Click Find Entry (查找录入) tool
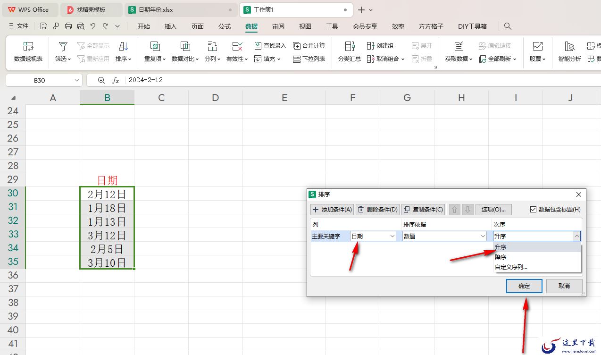Viewport: 601px width, 355px height. 270,46
